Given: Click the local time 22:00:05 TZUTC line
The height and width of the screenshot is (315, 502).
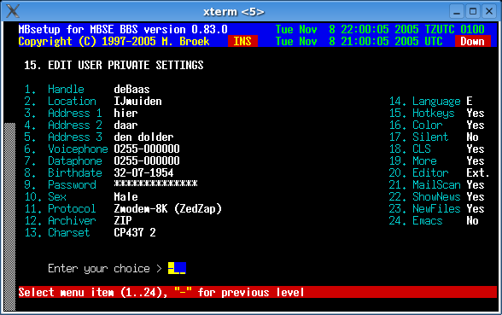Looking at the screenshot, I should tap(380, 29).
